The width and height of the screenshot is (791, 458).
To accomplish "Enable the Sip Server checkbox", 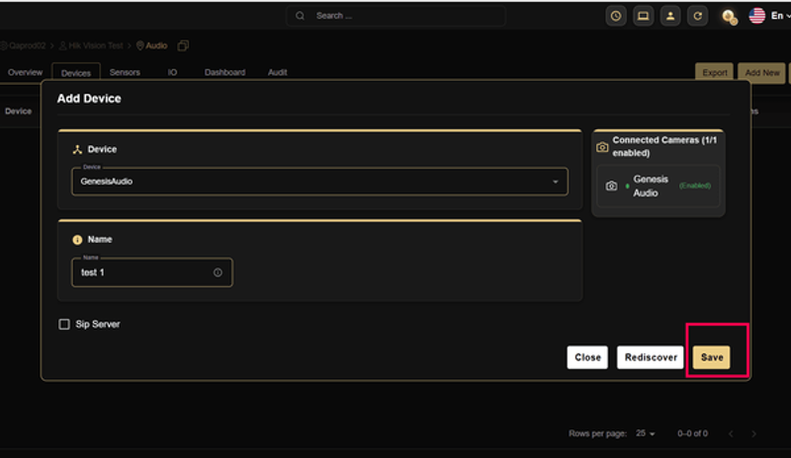I will [64, 325].
